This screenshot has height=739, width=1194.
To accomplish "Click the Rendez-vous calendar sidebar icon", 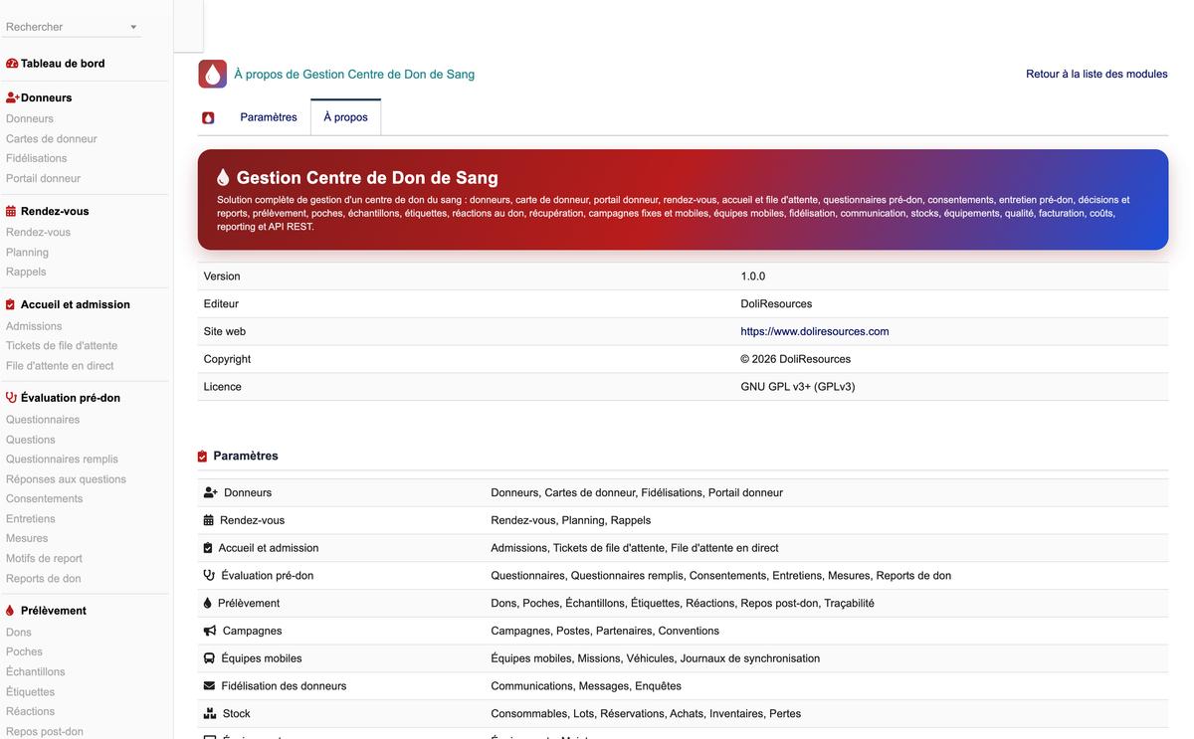I will [x=11, y=212].
